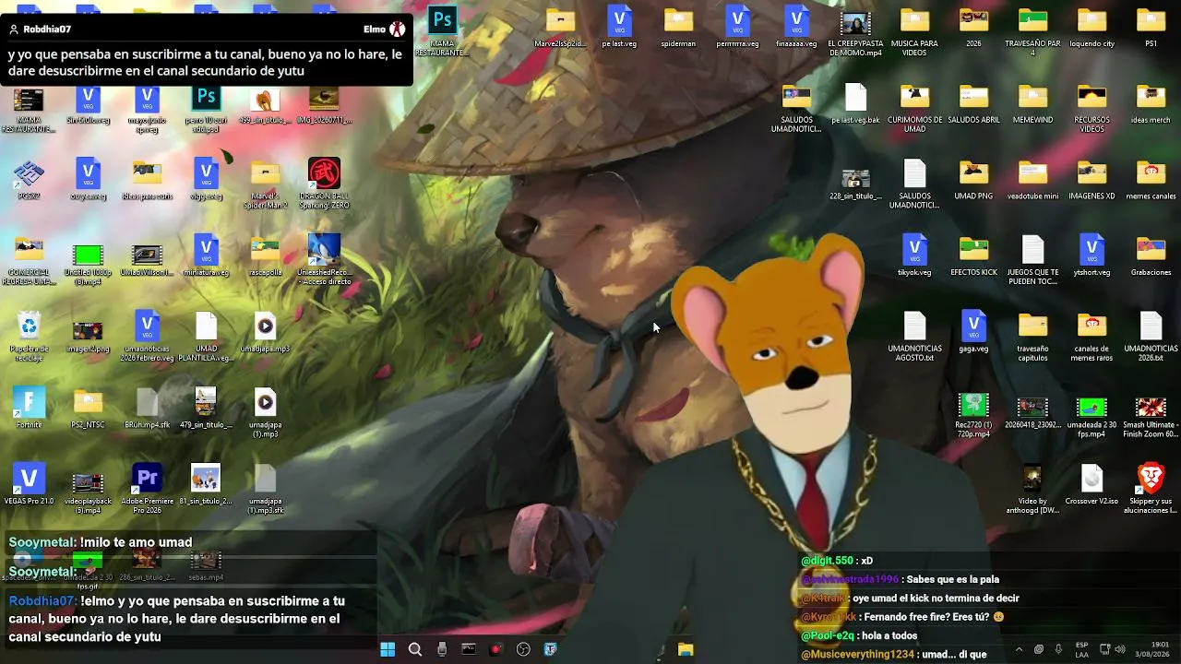The width and height of the screenshot is (1181, 664).
Task: Select the memes canales folder
Action: [1151, 180]
